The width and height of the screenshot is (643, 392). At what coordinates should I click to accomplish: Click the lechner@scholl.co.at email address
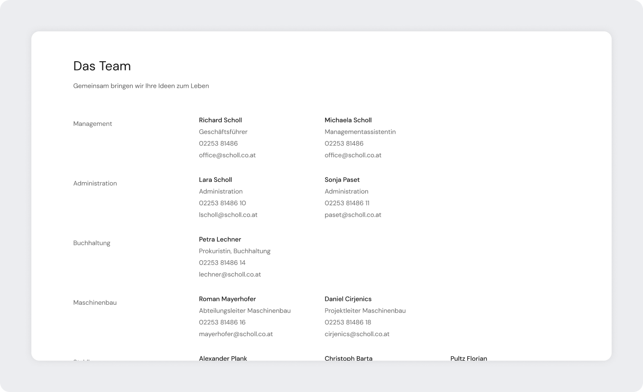(230, 275)
